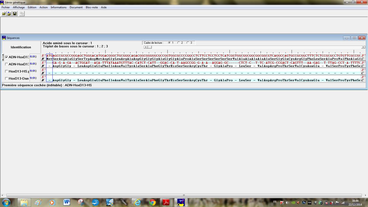This screenshot has height=207, width=368.
Task: Click the greyed copy toolbar icon
Action: tap(22, 14)
